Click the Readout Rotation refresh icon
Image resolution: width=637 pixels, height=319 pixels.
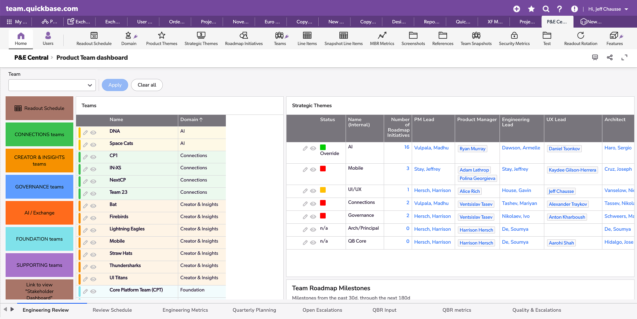581,35
